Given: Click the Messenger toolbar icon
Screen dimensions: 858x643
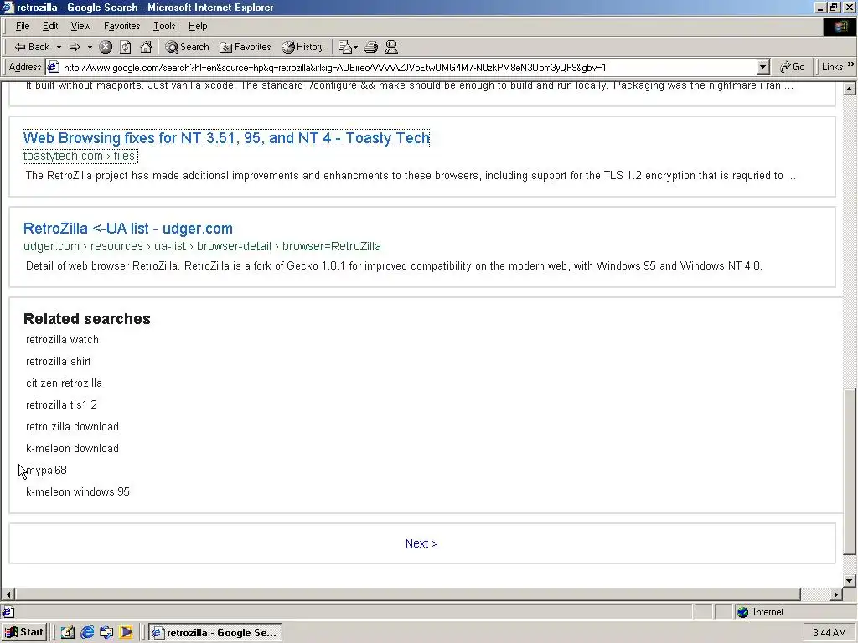Looking at the screenshot, I should [x=390, y=47].
